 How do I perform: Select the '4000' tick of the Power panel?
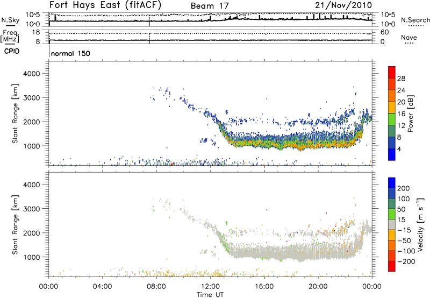pos(31,74)
